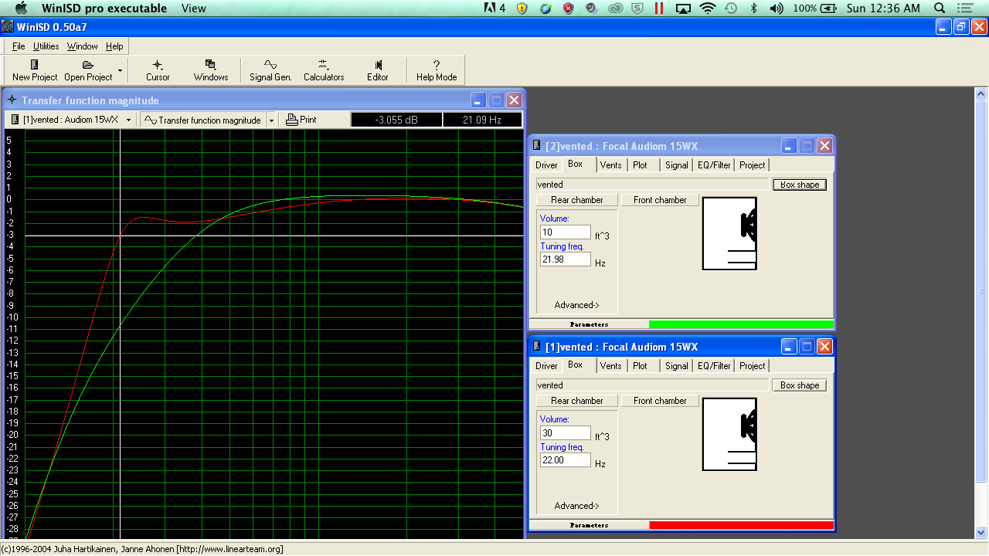Switch to Vents tab in [1]vented window
The image size is (989, 556).
click(610, 366)
